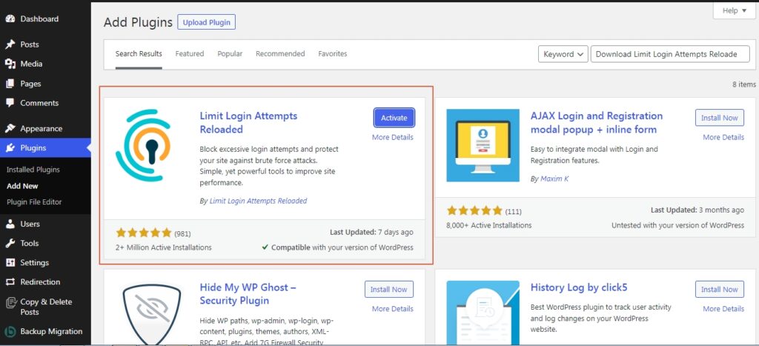Click the Dashboard gauge icon

[x=10, y=19]
